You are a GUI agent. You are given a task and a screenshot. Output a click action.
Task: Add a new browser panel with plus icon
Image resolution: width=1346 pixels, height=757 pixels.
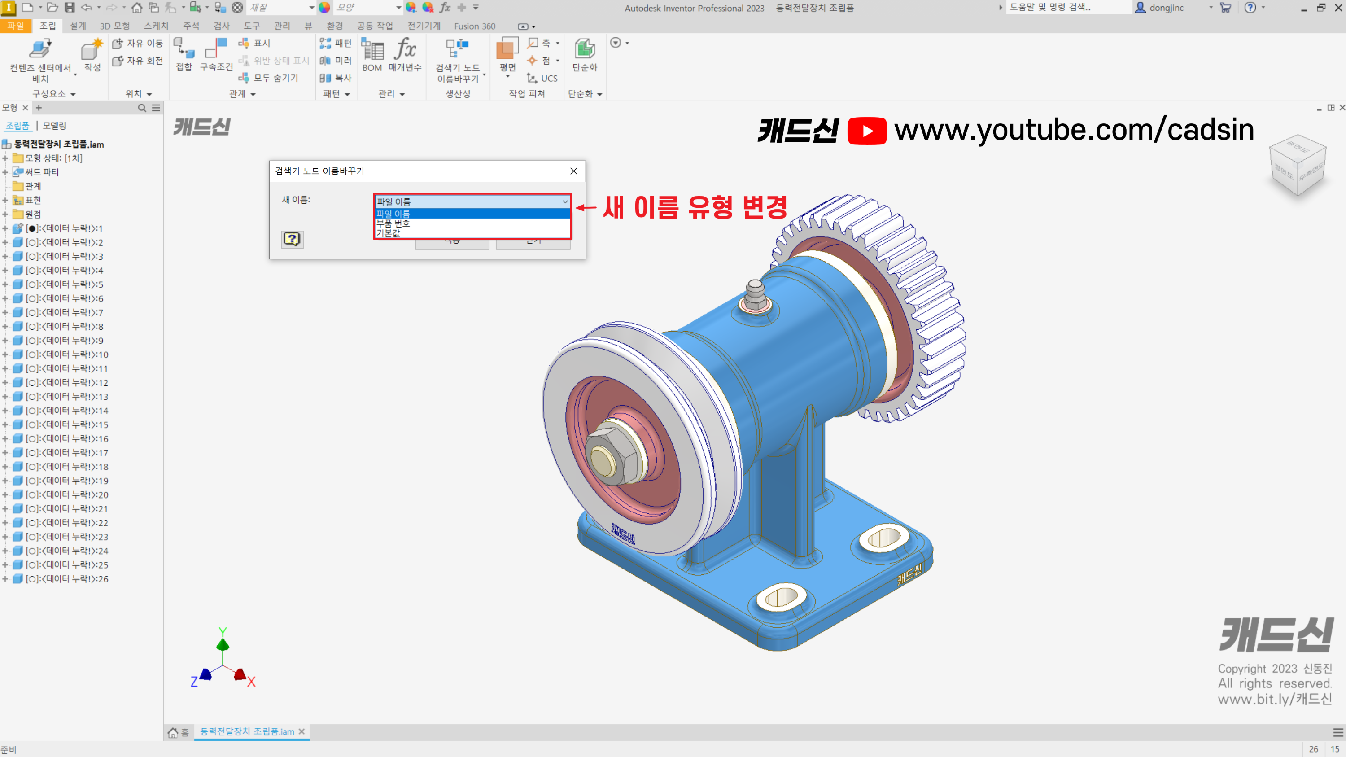pyautogui.click(x=39, y=108)
